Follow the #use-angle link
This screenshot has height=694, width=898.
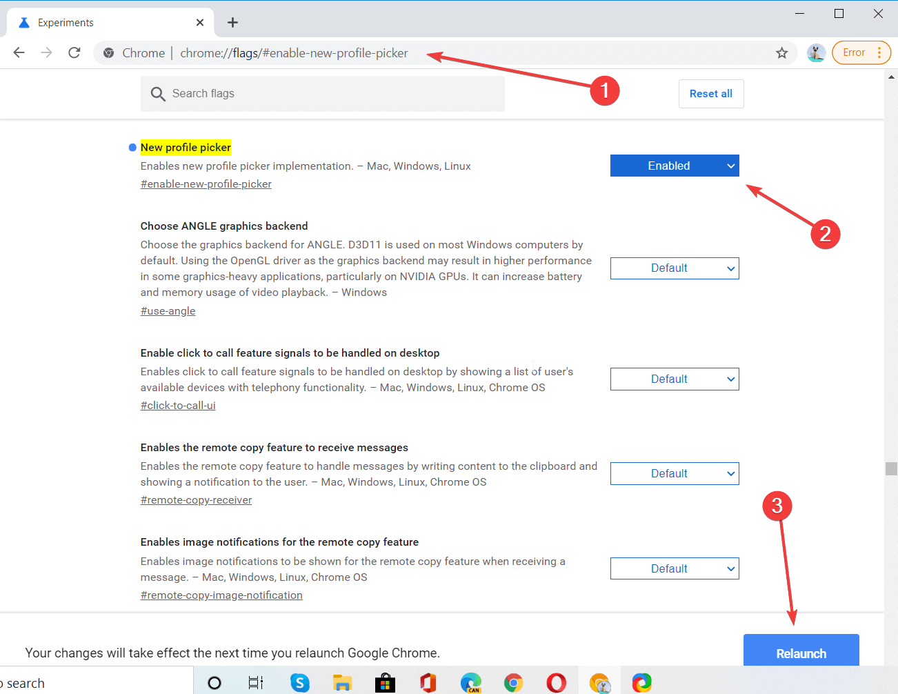point(168,311)
